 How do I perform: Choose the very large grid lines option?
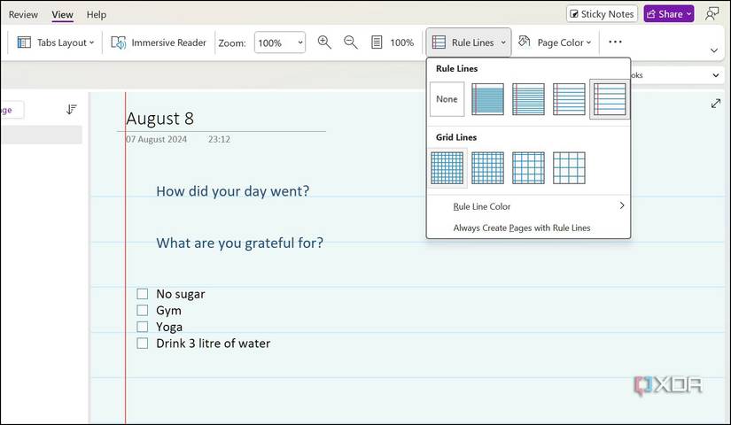(x=569, y=167)
